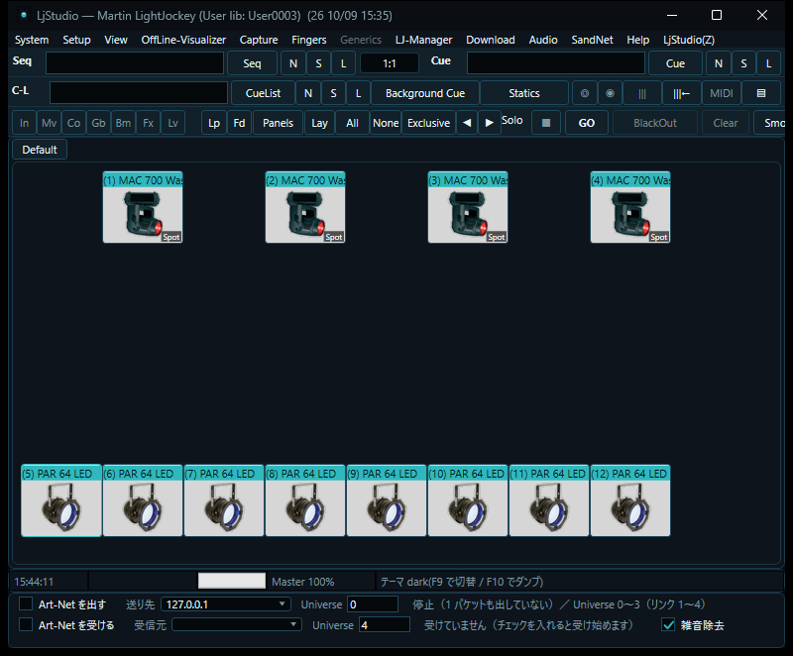Select fixture (1) MAC 700 Wash
793x656 pixels.
click(143, 207)
